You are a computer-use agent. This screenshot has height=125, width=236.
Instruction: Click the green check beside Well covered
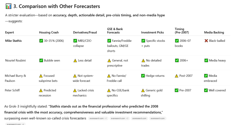(x=206, y=91)
